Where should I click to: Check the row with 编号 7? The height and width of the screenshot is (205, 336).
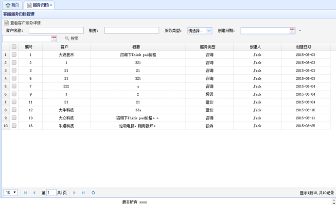click(x=14, y=86)
